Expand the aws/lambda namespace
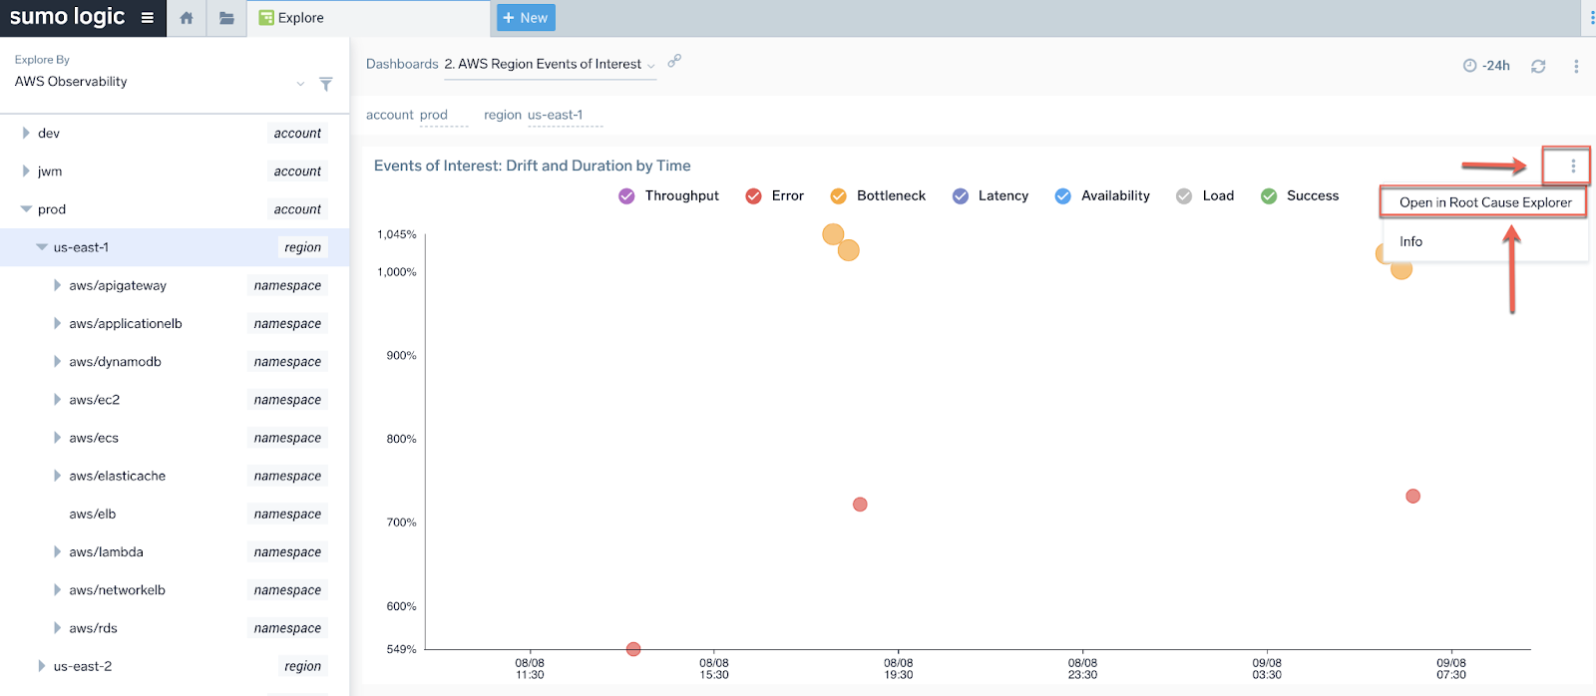This screenshot has width=1596, height=696. (x=58, y=551)
